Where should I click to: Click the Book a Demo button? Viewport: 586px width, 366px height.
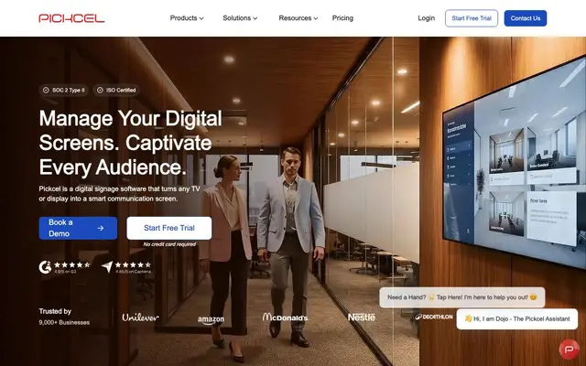pos(78,228)
